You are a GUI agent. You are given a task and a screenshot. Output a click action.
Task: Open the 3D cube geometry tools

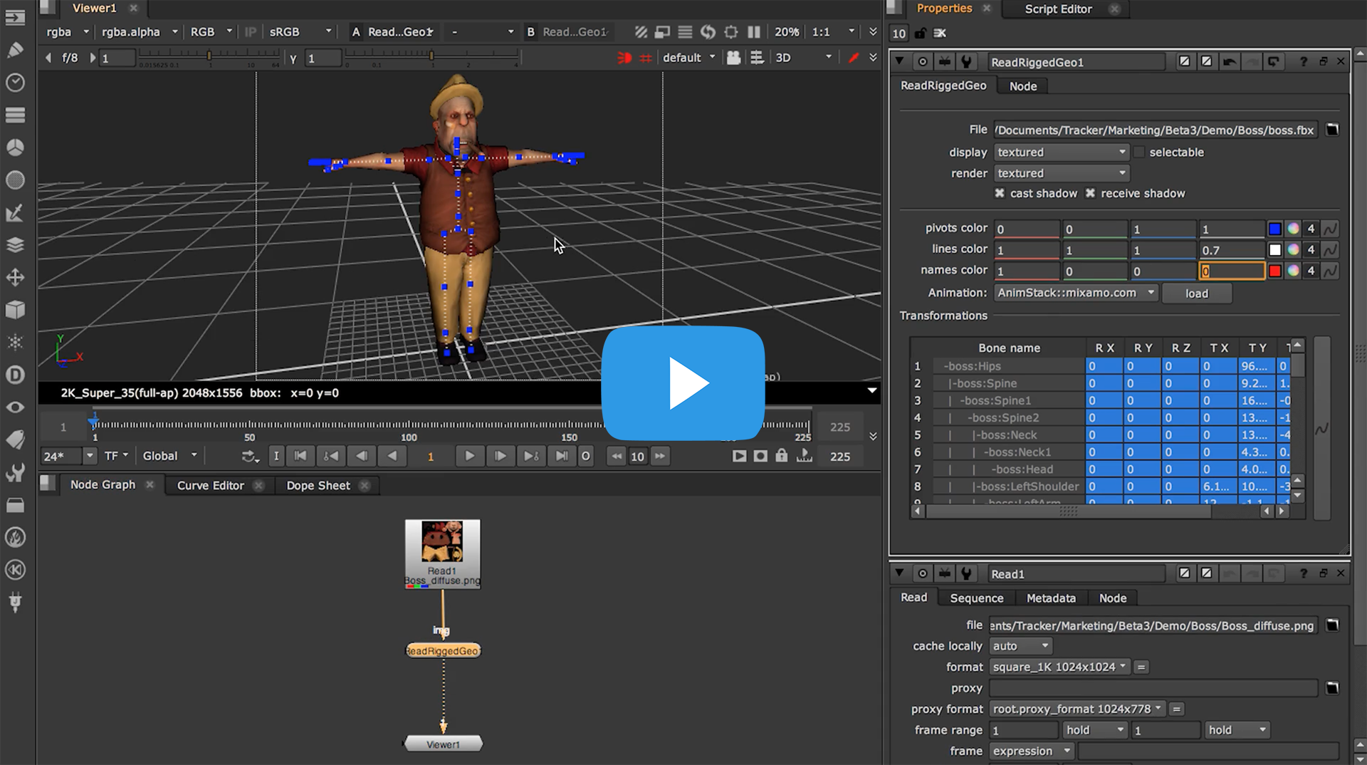tap(15, 310)
